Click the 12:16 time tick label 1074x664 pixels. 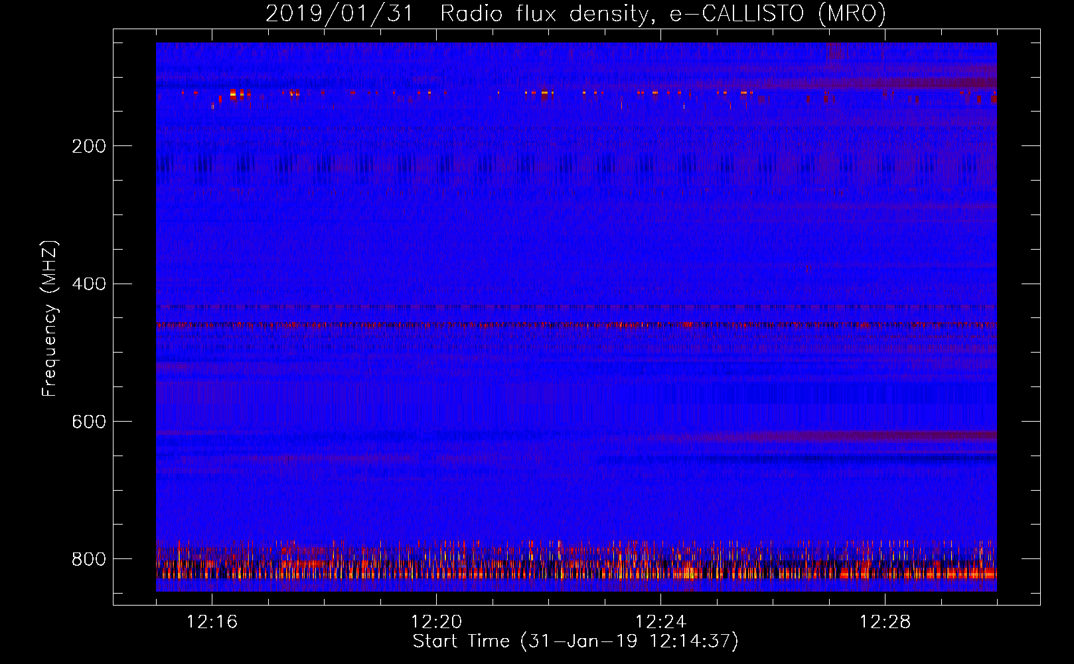[x=212, y=622]
